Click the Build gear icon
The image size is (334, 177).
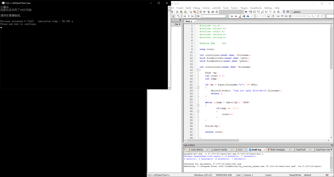coord(201,12)
